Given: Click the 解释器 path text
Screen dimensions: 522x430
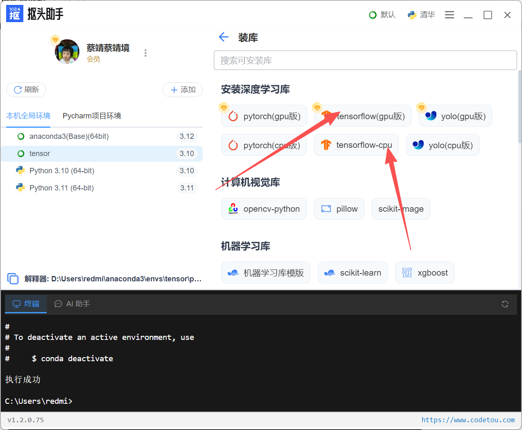Looking at the screenshot, I should click(113, 279).
